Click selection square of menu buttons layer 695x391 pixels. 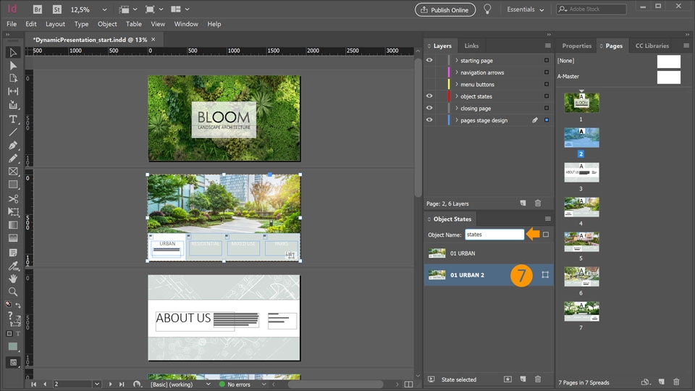(547, 84)
